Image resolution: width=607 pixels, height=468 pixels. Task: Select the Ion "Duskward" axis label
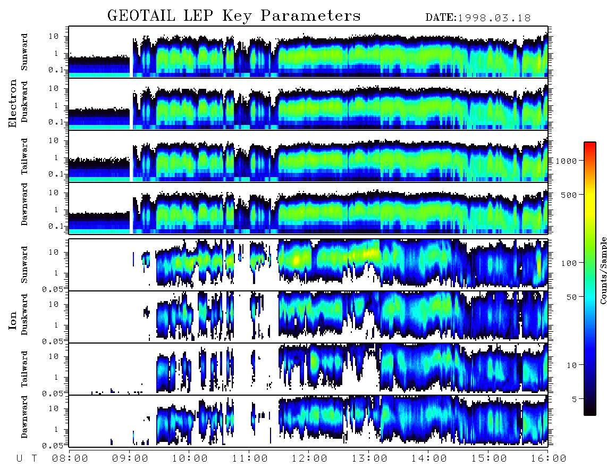[24, 314]
